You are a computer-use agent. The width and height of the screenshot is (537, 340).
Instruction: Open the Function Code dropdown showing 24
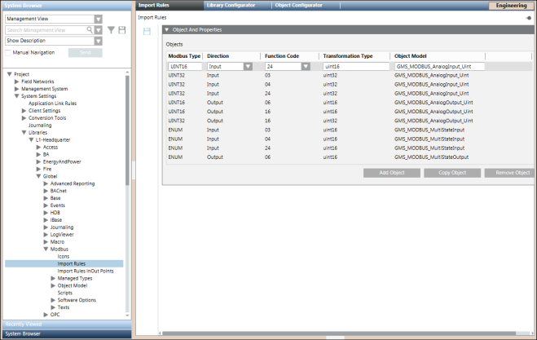[x=306, y=67]
